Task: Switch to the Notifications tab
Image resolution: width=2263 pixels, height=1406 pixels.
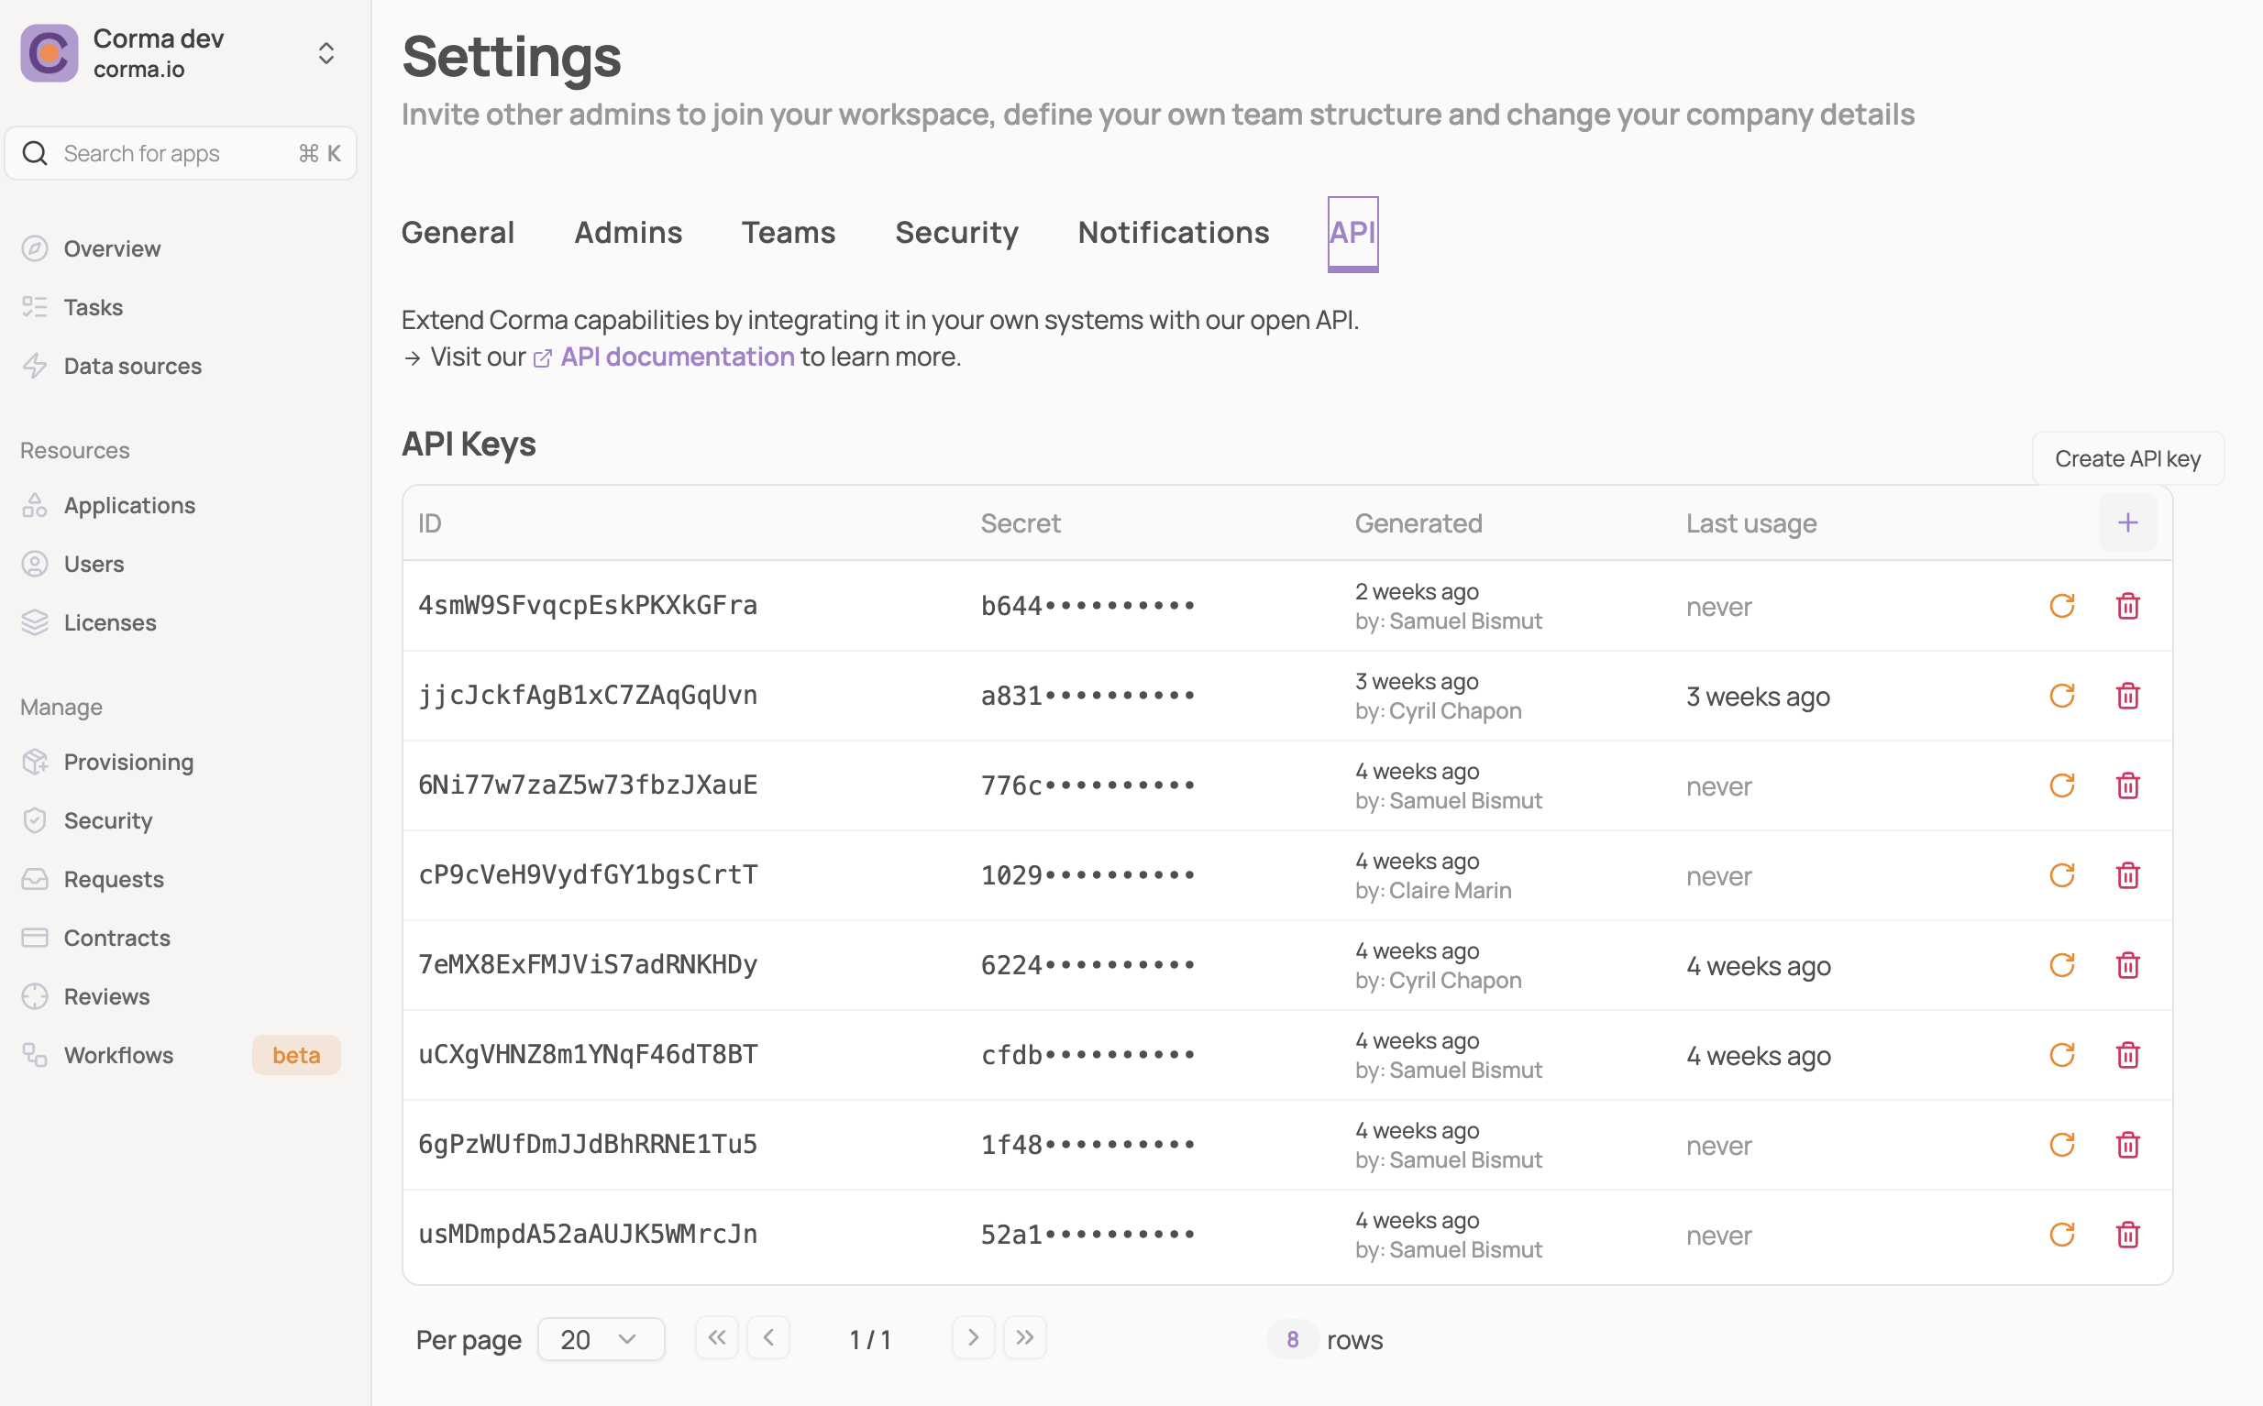Action: point(1173,233)
